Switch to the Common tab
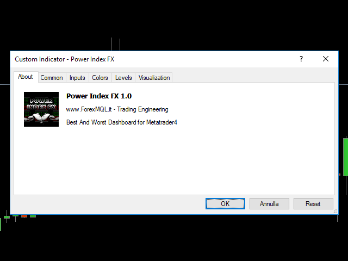The height and width of the screenshot is (261, 348). coord(52,78)
